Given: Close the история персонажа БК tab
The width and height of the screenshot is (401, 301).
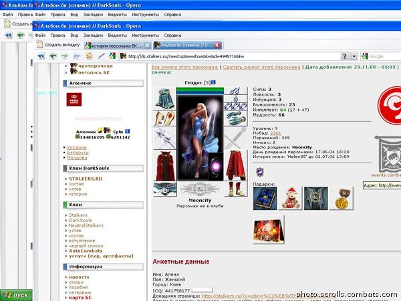Looking at the screenshot, I should point(148,45).
